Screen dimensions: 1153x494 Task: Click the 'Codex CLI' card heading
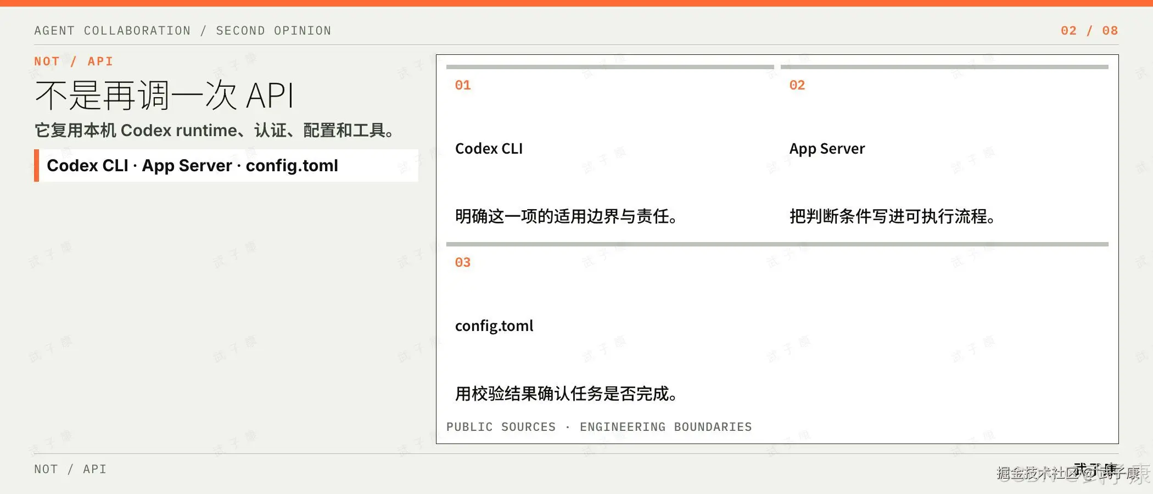[x=489, y=149]
